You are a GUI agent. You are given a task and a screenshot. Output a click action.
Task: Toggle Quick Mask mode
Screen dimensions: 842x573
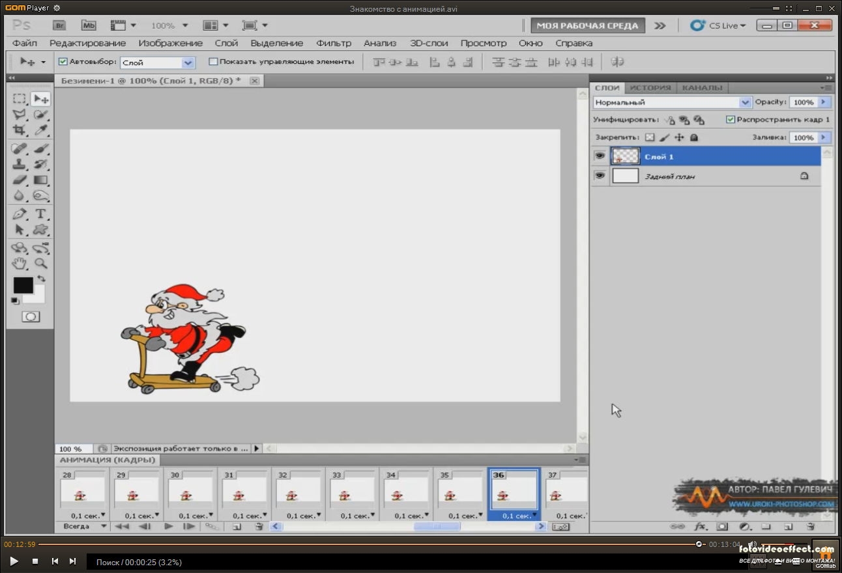(31, 317)
